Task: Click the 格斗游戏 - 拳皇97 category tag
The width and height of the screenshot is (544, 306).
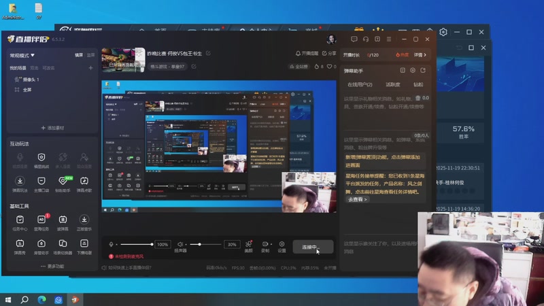Action: coord(167,66)
